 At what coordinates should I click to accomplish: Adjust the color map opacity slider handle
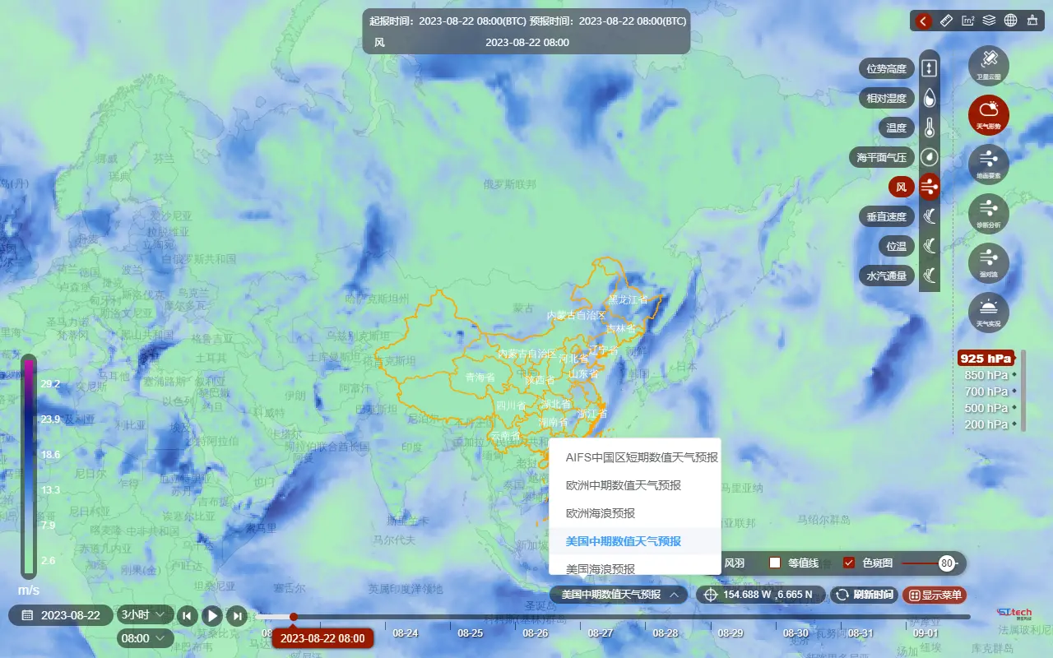click(947, 563)
